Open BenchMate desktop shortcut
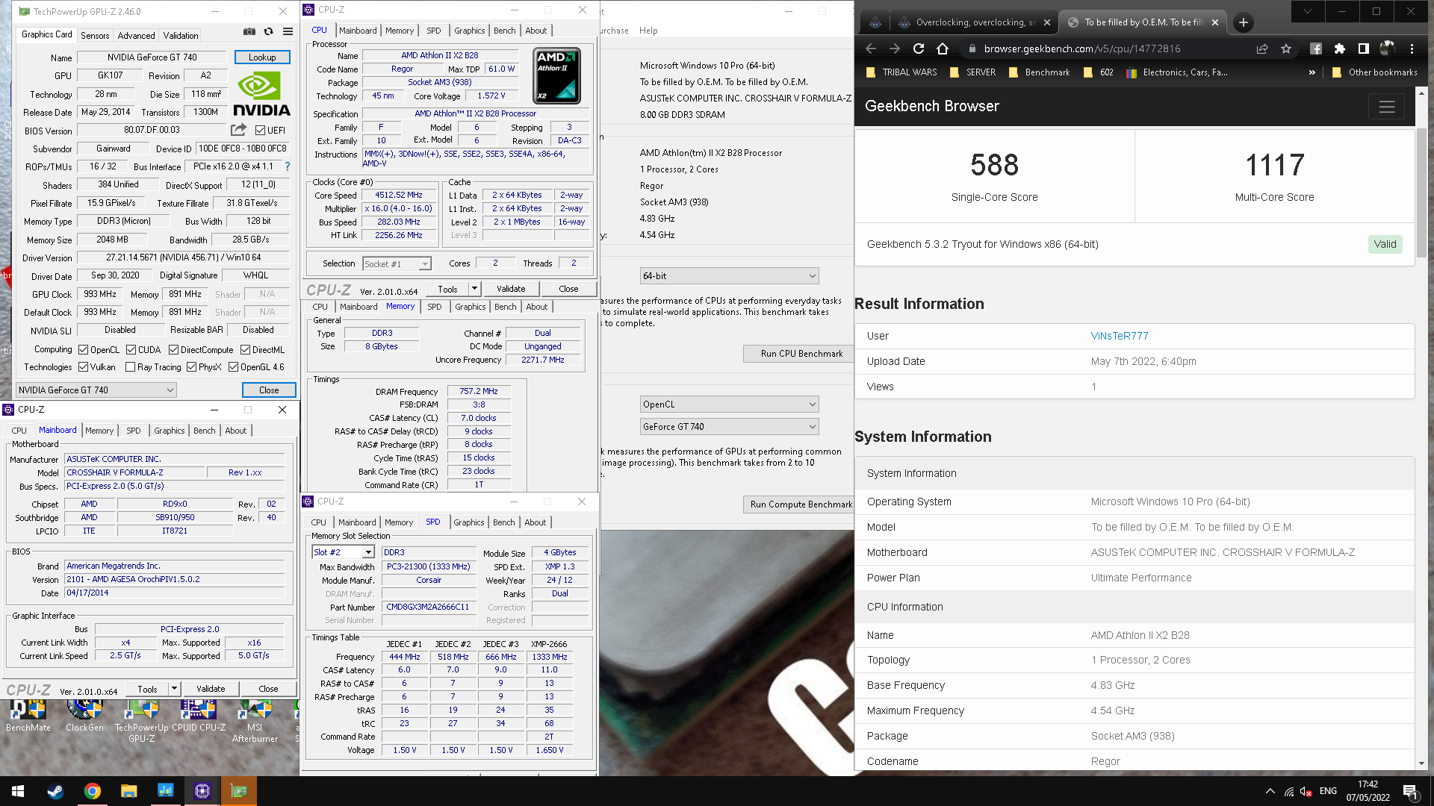Image resolution: width=1434 pixels, height=806 pixels. [x=28, y=716]
